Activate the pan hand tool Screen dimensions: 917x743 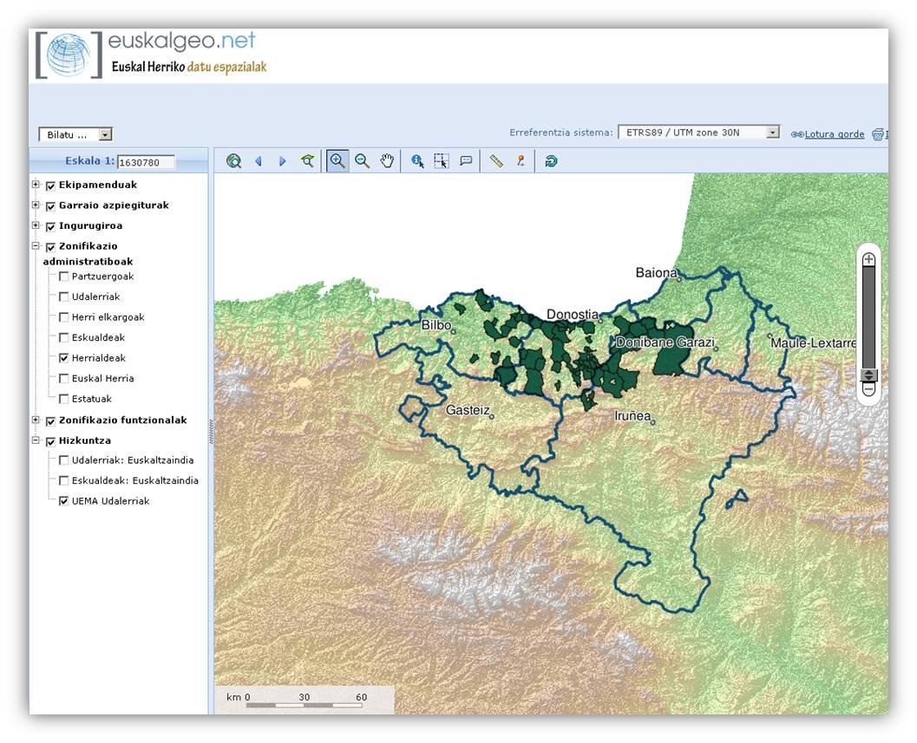[387, 161]
